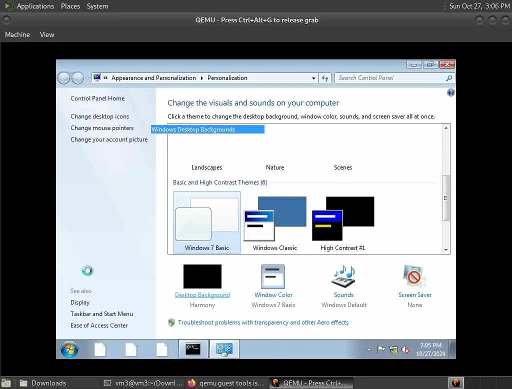The image size is (512, 389).
Task: Open the Window Color icon
Action: pos(273,276)
